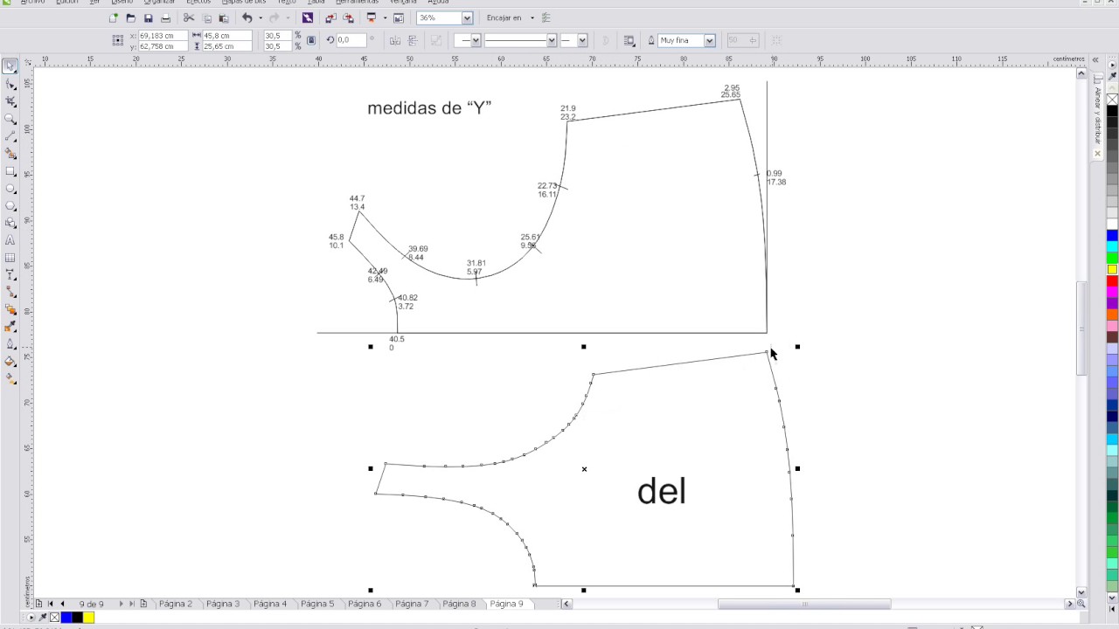The height and width of the screenshot is (629, 1119).
Task: Open the start arrowhead dropdown
Action: (476, 40)
